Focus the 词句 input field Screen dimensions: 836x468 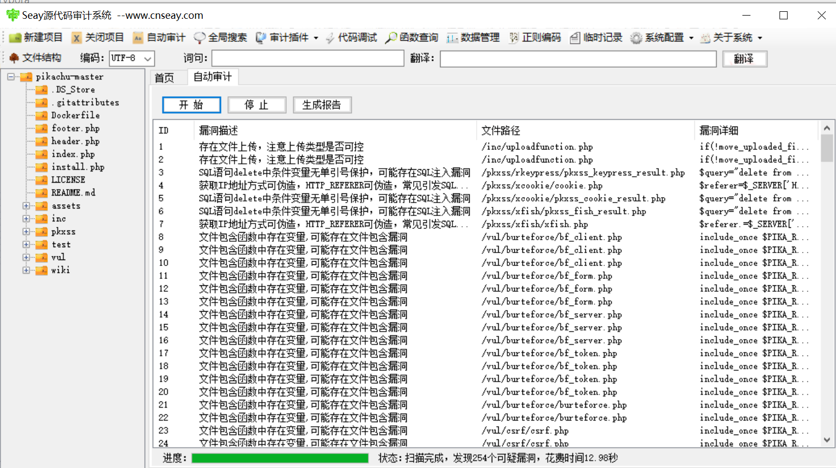(x=308, y=58)
